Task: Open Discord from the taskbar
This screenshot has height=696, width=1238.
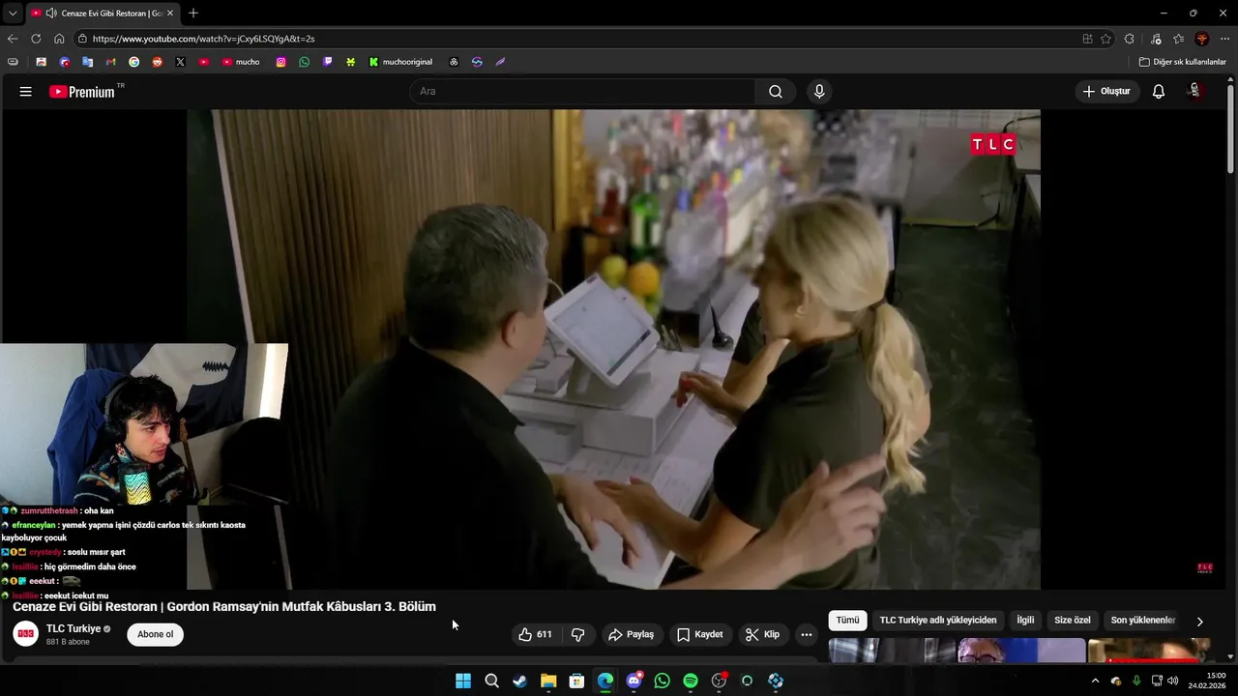Action: (634, 681)
